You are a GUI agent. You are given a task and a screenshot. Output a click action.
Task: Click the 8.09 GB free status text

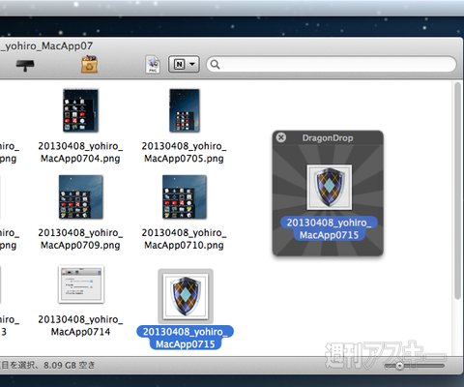click(70, 366)
